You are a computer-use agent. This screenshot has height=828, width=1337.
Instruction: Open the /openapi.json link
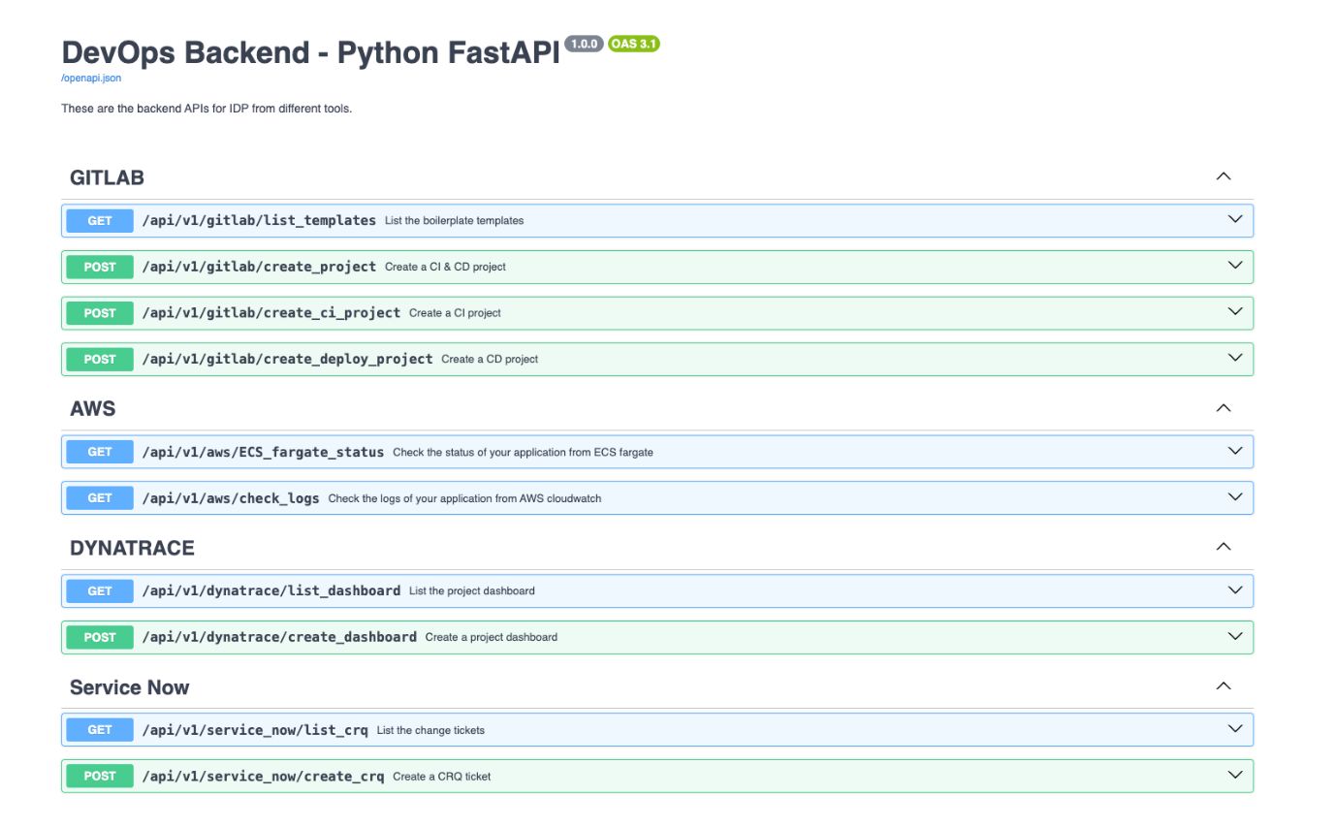click(x=91, y=79)
